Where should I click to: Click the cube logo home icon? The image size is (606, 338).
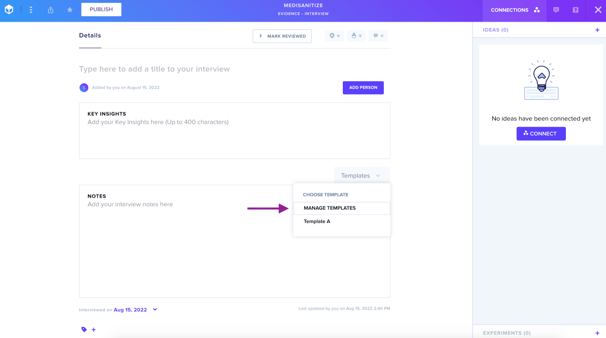pos(9,9)
